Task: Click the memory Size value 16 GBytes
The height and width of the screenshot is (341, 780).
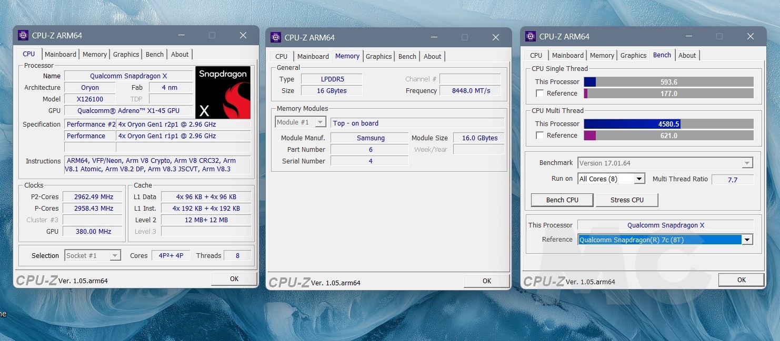Action: [332, 90]
